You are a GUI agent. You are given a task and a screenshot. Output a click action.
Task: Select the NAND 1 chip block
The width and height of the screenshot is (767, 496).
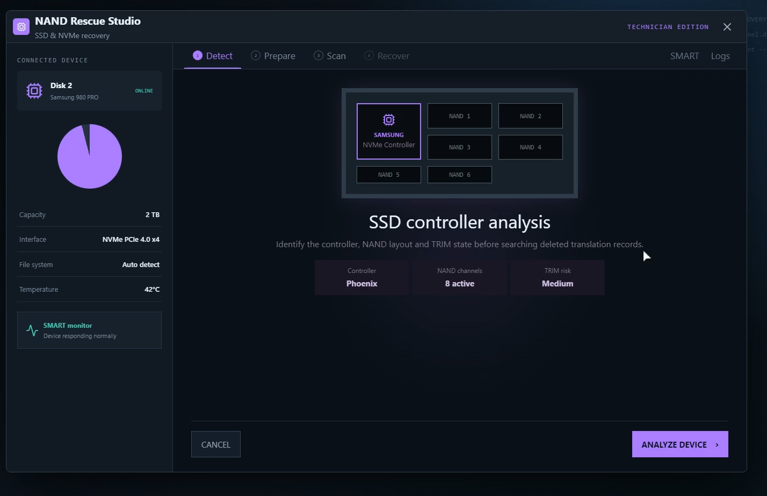coord(460,116)
